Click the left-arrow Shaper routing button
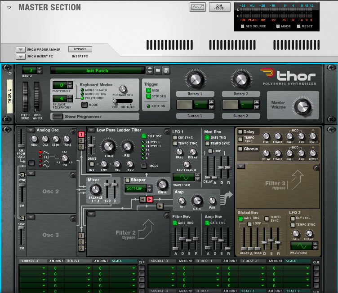338x293 pixels. click(x=142, y=199)
